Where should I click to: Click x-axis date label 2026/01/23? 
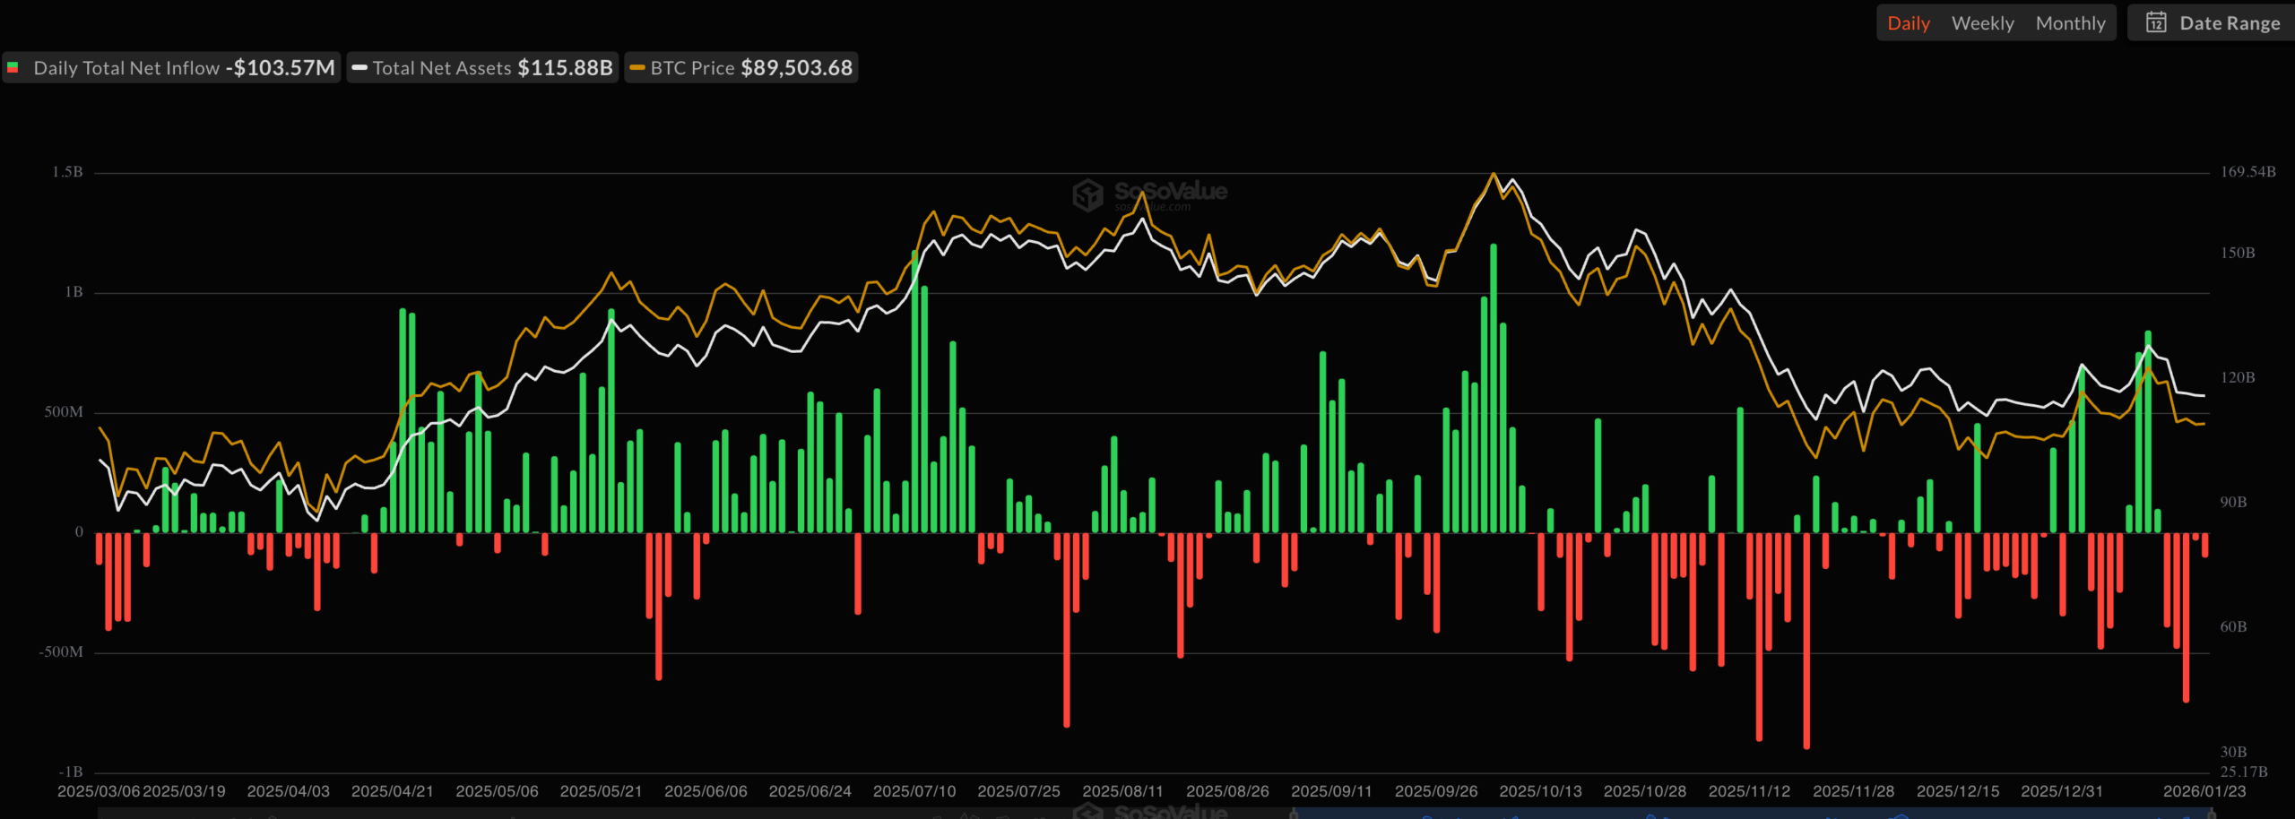[x=2204, y=791]
